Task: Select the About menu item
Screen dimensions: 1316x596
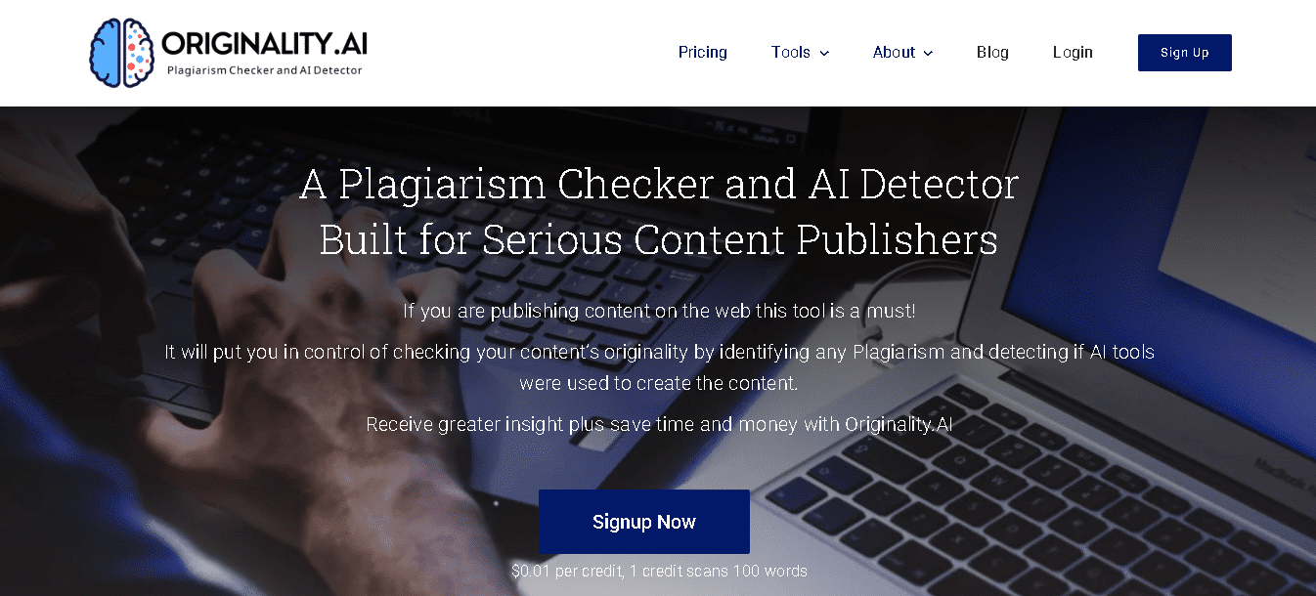Action: click(x=894, y=53)
